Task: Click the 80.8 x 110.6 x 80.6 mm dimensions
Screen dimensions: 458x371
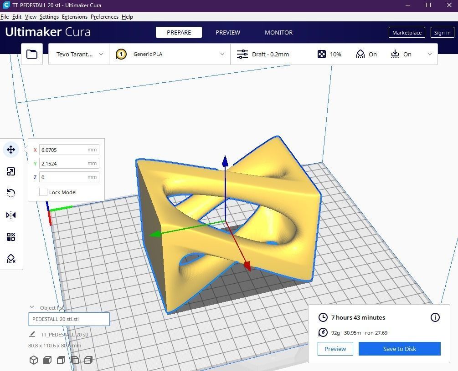Action: coord(55,346)
